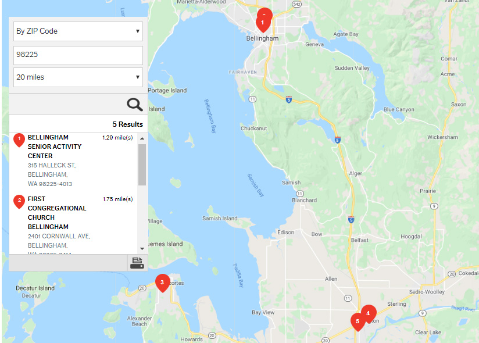Click the Saxon map label
Screen dimensions: 479x343
459,105
